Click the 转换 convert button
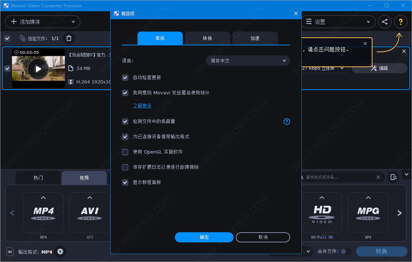 tap(382, 251)
